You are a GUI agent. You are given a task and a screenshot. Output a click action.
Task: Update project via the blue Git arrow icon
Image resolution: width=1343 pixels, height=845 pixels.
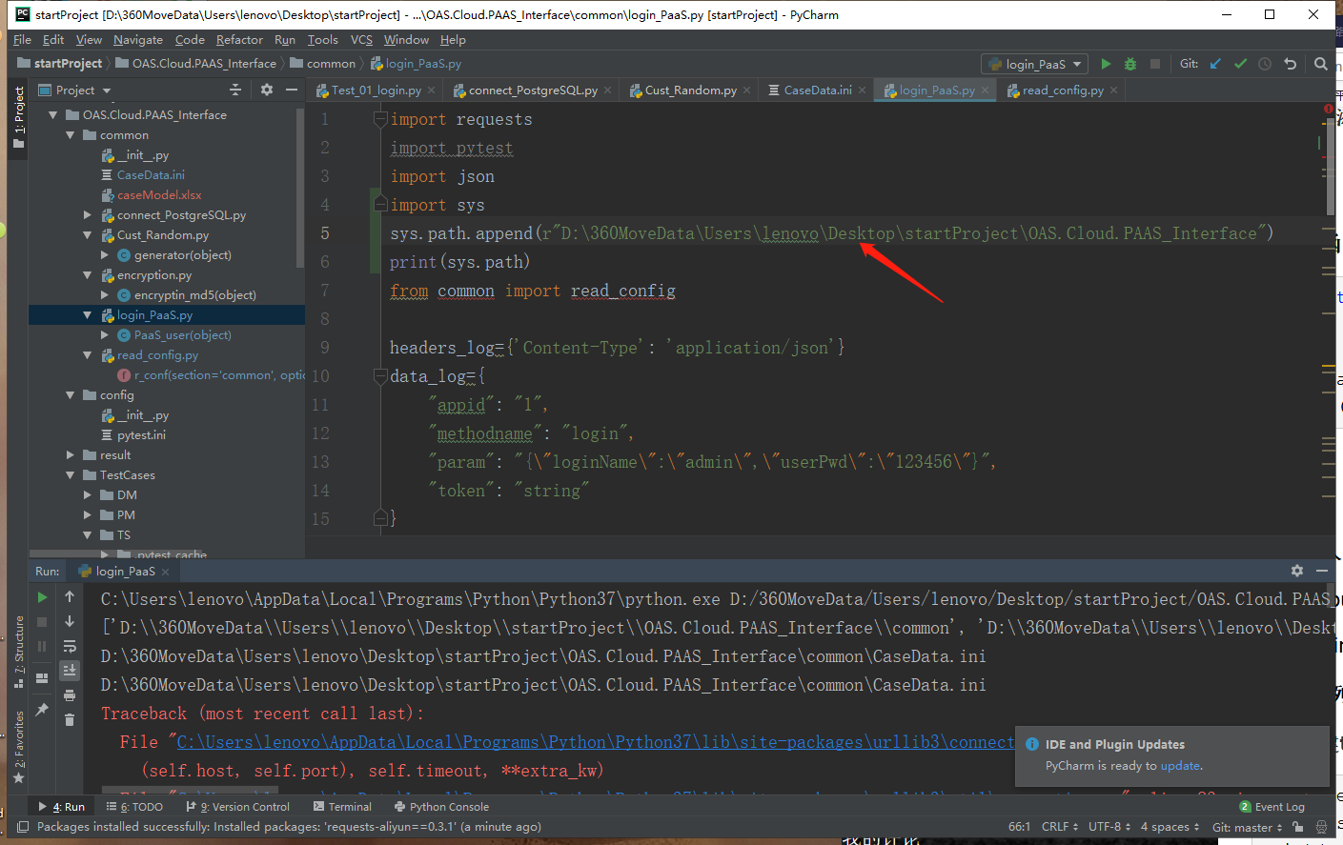(1215, 64)
